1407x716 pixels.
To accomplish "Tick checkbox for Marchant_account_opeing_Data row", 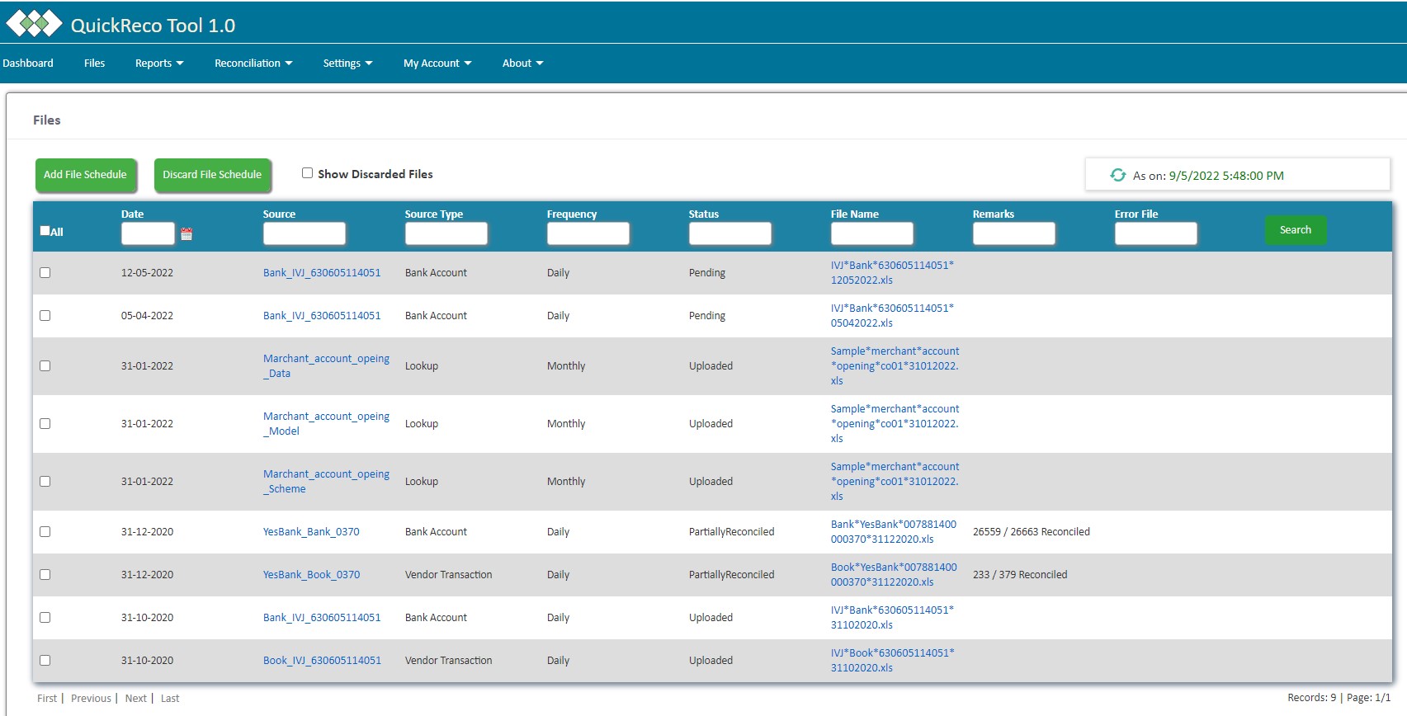I will [x=45, y=366].
